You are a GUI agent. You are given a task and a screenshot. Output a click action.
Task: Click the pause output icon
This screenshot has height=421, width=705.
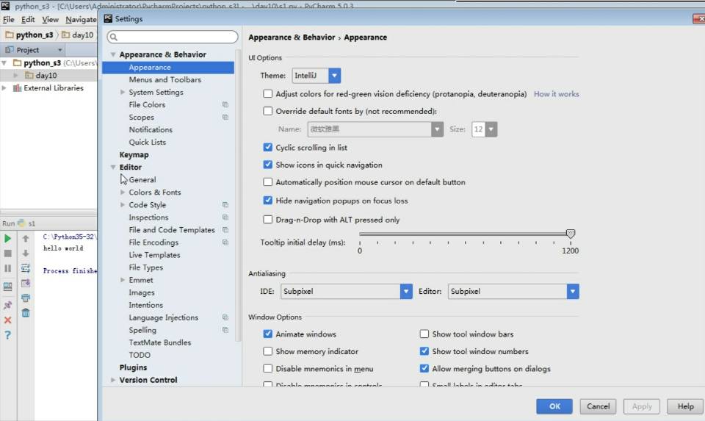(7, 268)
